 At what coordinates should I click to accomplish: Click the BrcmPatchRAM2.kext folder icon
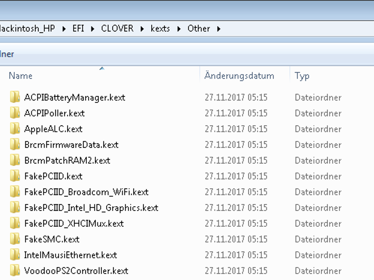(15, 160)
